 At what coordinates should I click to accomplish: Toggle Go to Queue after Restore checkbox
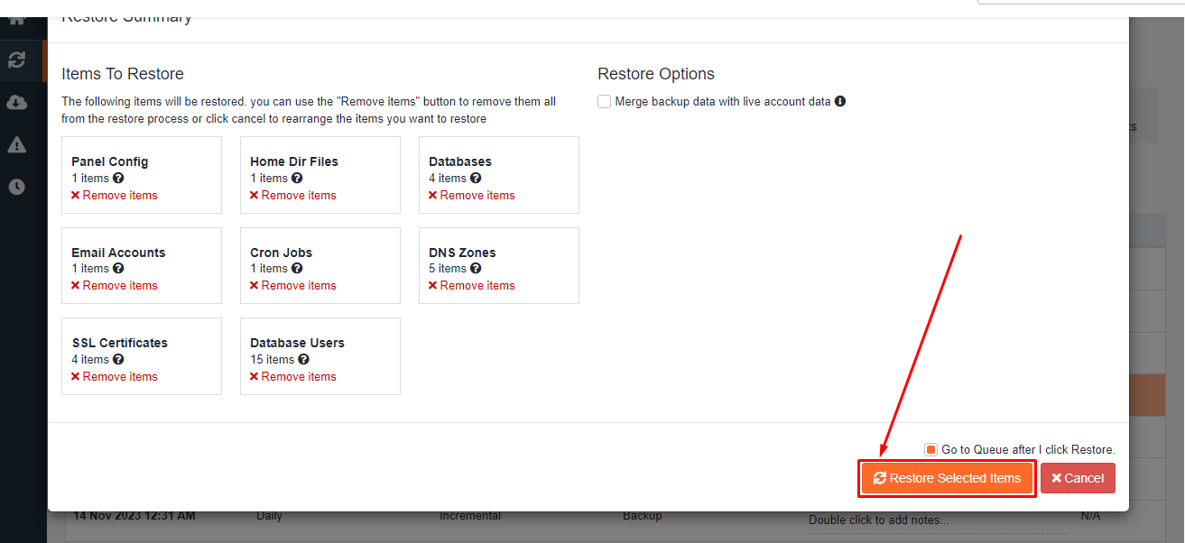point(930,449)
